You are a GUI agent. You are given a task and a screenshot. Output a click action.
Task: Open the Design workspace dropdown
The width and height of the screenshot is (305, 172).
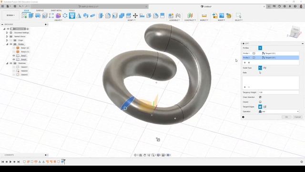(x=10, y=15)
